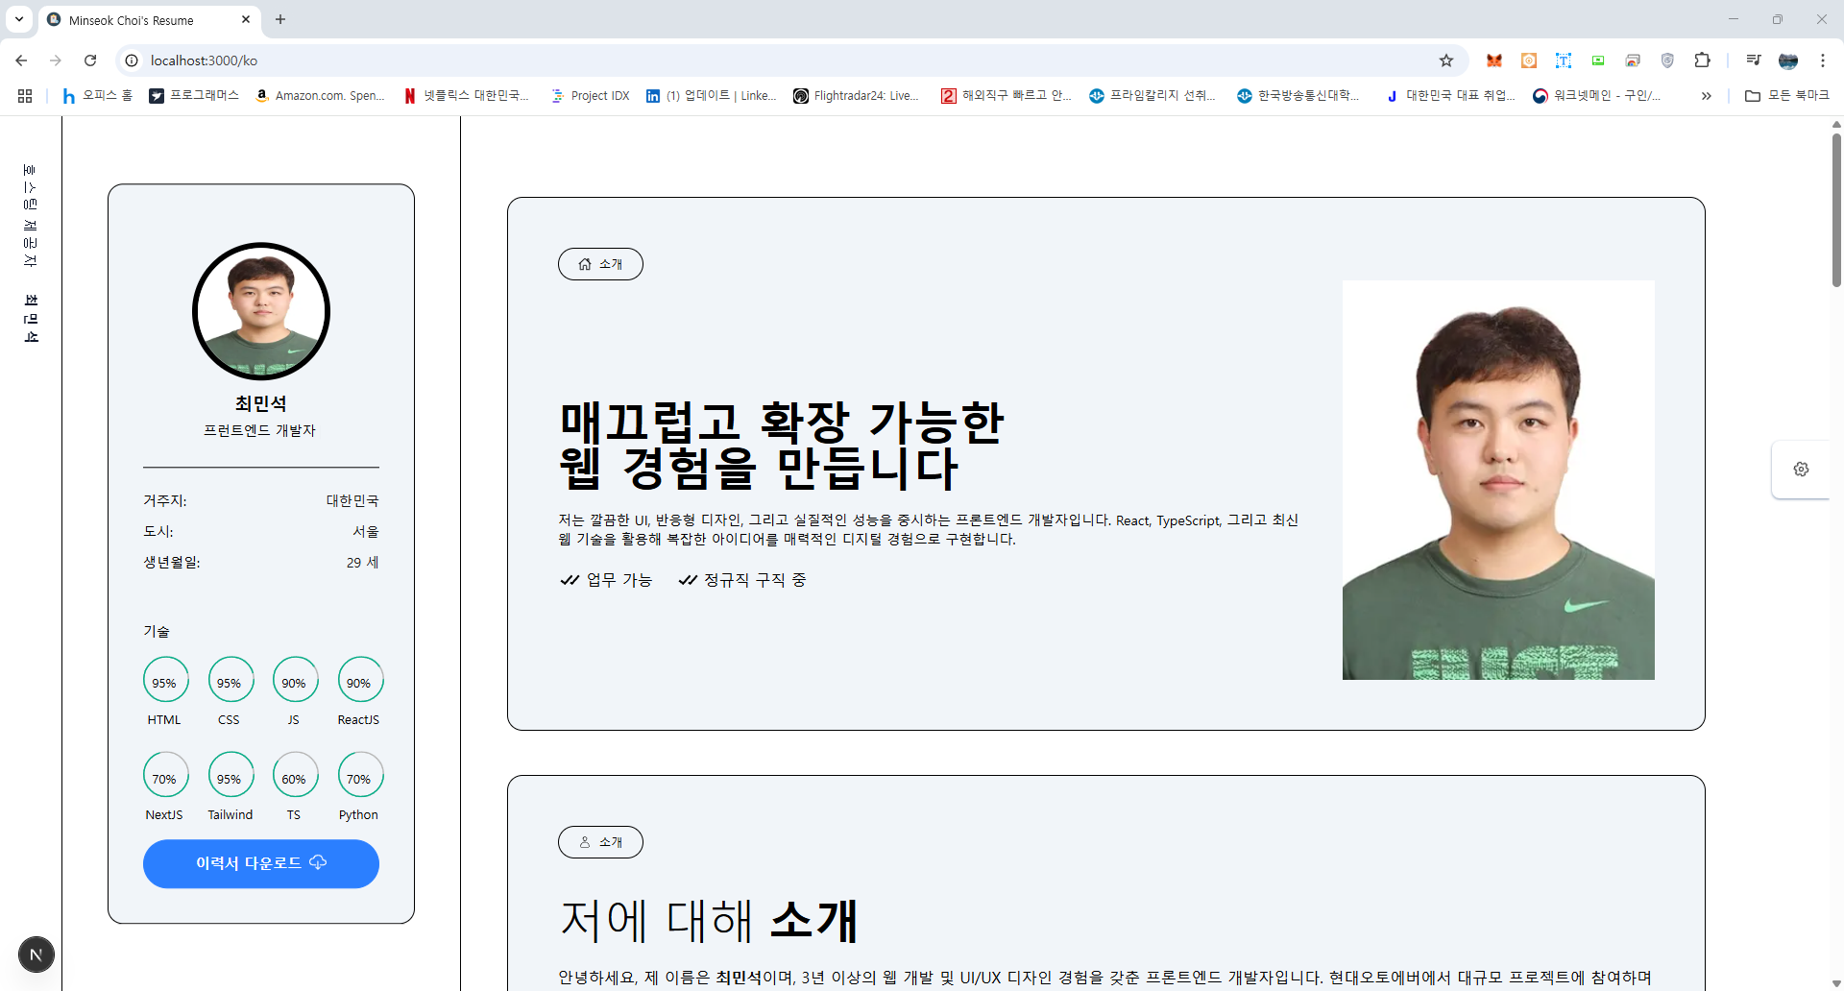This screenshot has height=991, width=1844.
Task: Reload the page
Action: coord(90,60)
